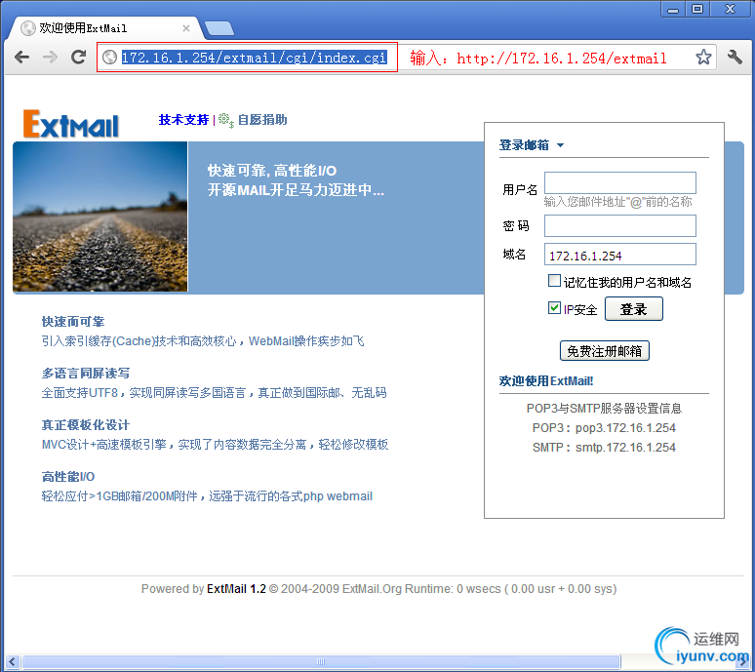Viewport: 755px width, 672px height.
Task: Click the 多语言同屏读写 heading
Action: (x=86, y=374)
